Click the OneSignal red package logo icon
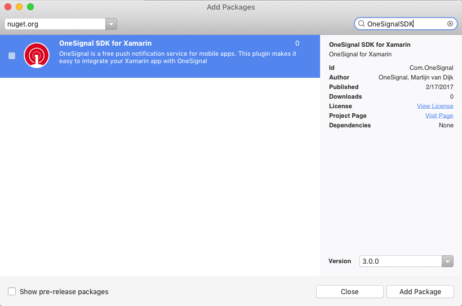 pyautogui.click(x=37, y=56)
